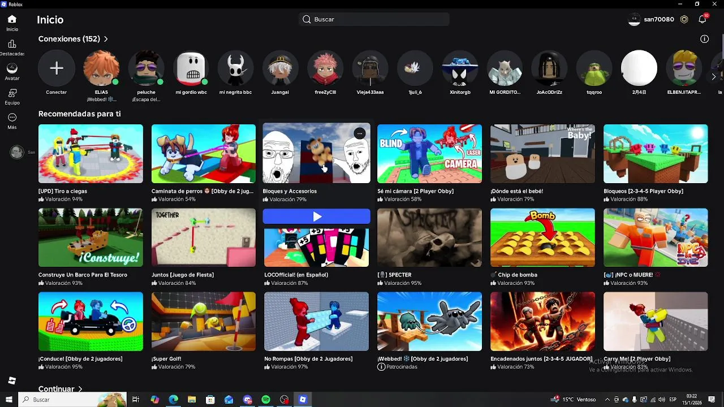Open Carry Me! [2 Player Obby] thumbnail
Screen dimensions: 724x407
pos(656,321)
